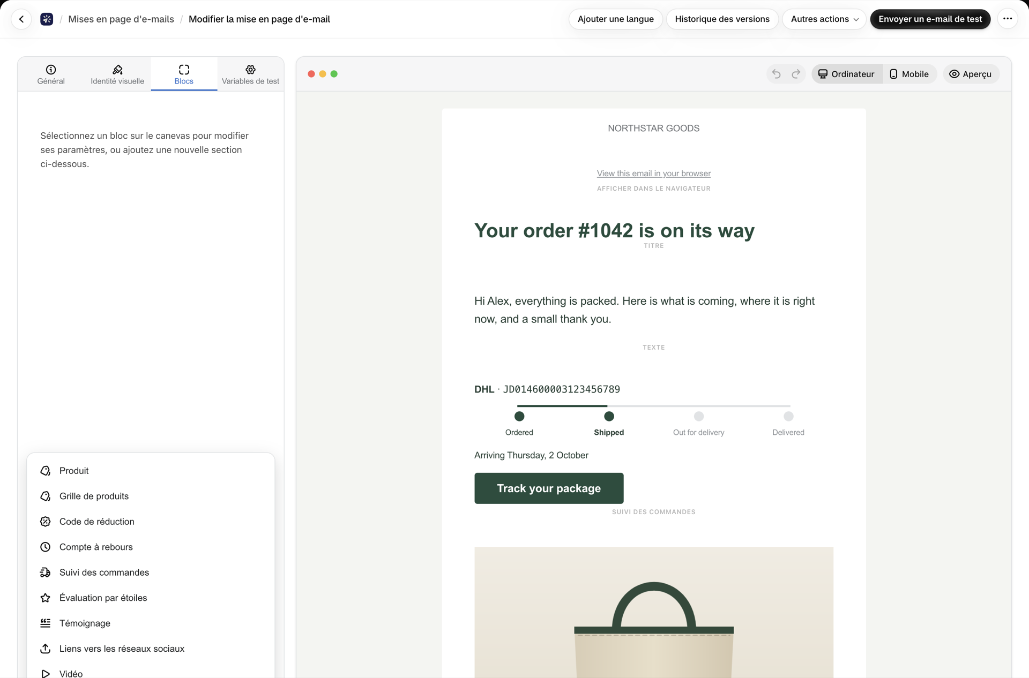The height and width of the screenshot is (678, 1029).
Task: Switch to Ordinateur desktop view
Action: pyautogui.click(x=847, y=74)
